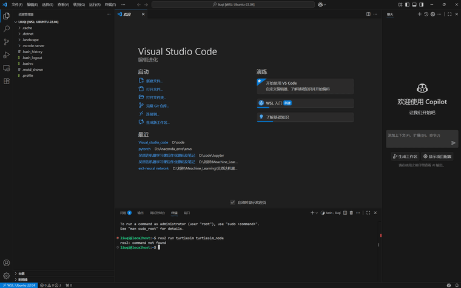The height and width of the screenshot is (288, 461).
Task: Toggle the bottom panel visibility
Action: tap(414, 4)
